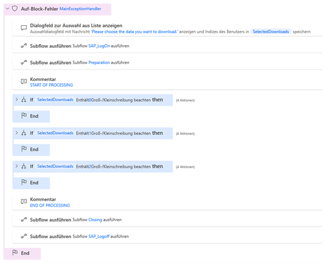Click the dialog speech bubble icon for Dialogfeld
This screenshot has width=326, height=263.
pos(24,29)
